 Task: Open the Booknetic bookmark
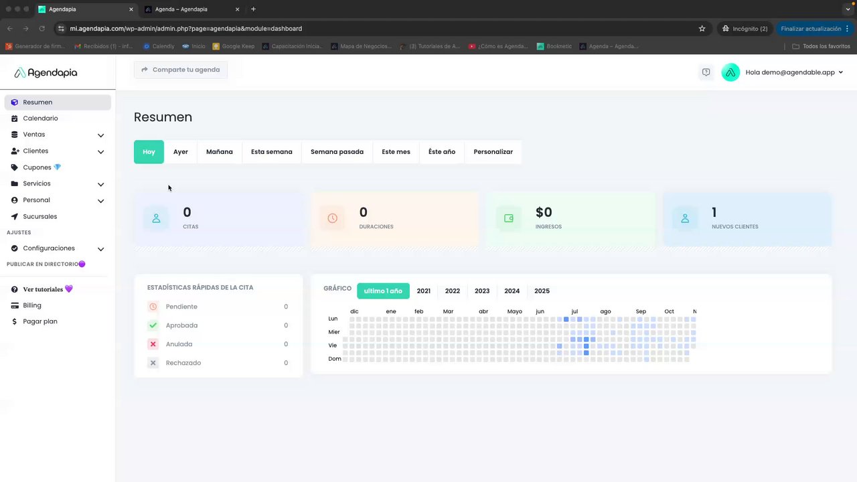click(555, 46)
